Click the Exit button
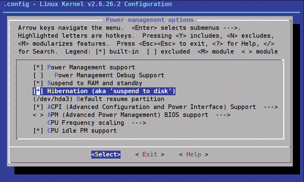The height and width of the screenshot is (182, 304). (x=149, y=154)
